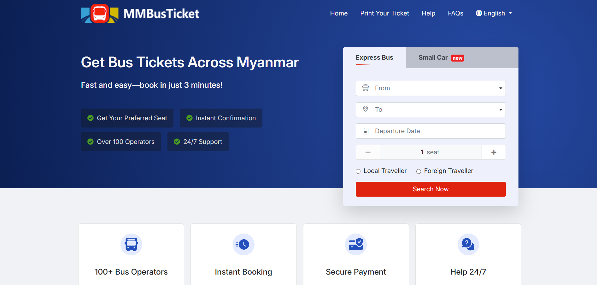
Task: Open the From city dropdown
Action: pos(430,88)
